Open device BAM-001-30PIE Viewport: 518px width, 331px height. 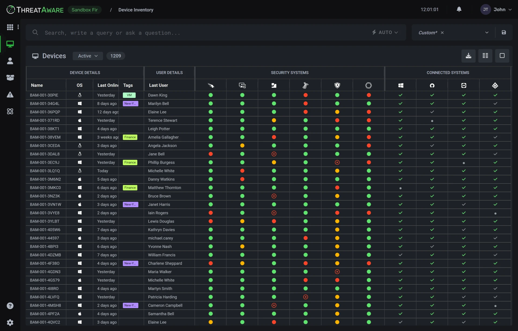pyautogui.click(x=44, y=95)
